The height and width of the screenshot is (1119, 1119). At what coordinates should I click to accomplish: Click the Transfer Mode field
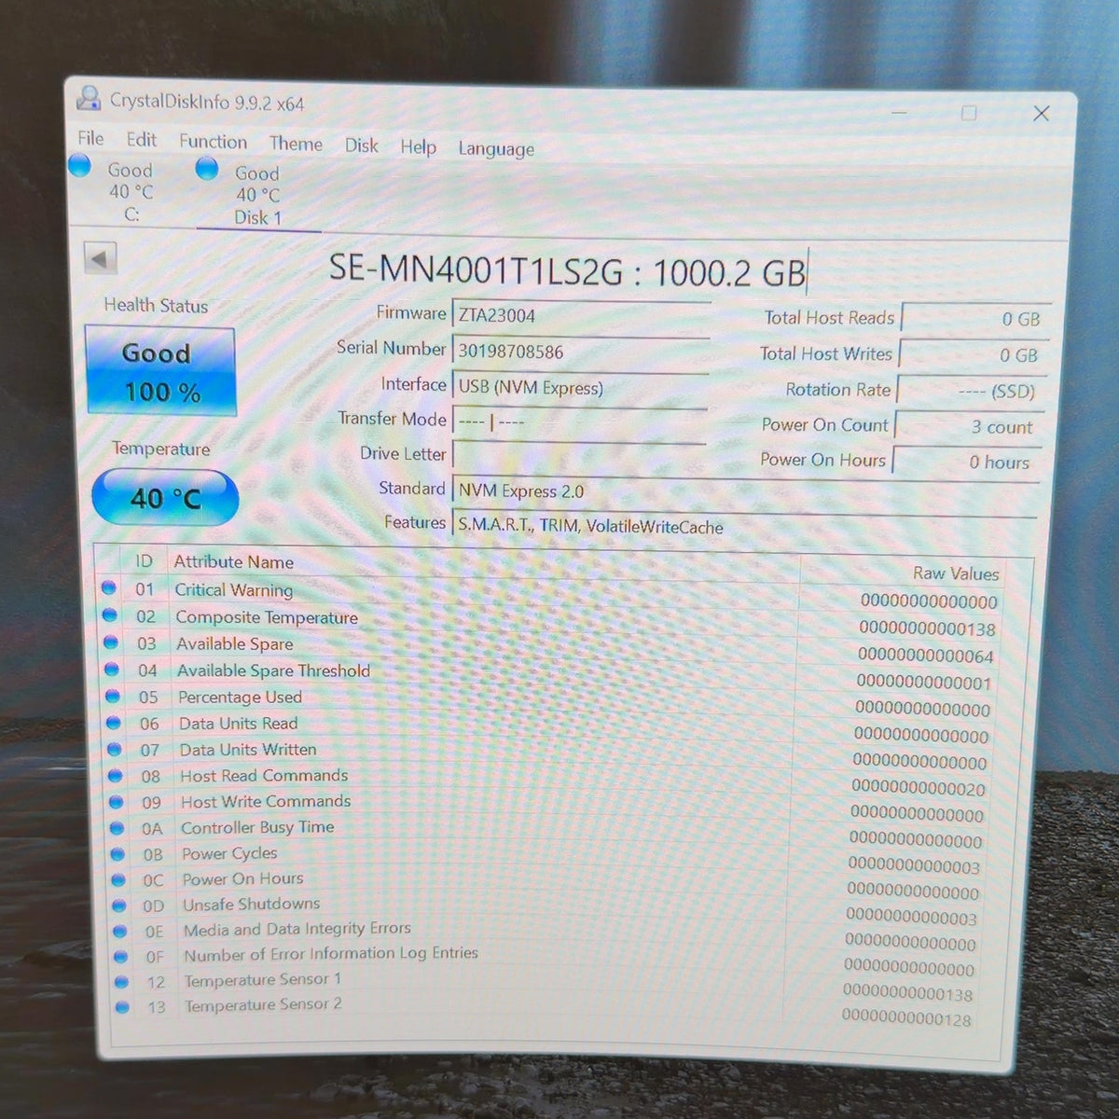tap(580, 422)
